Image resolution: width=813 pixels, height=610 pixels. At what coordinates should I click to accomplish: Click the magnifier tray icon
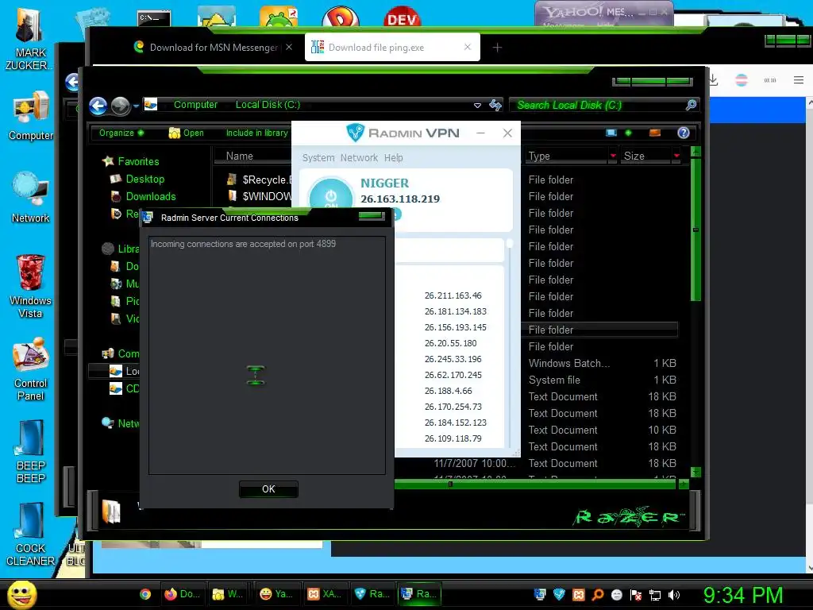pos(598,595)
